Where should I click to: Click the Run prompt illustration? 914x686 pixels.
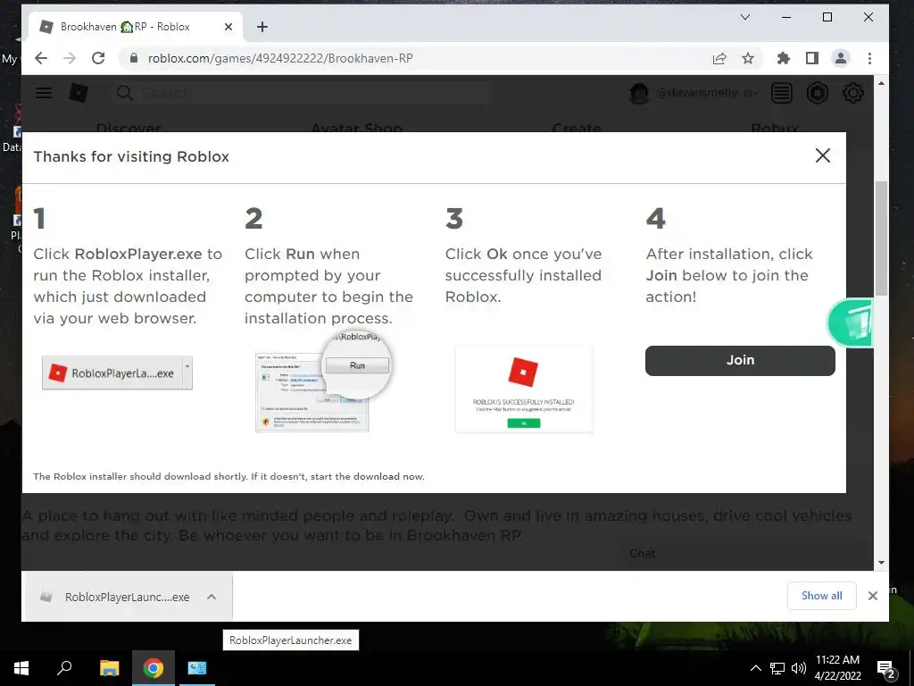click(323, 382)
